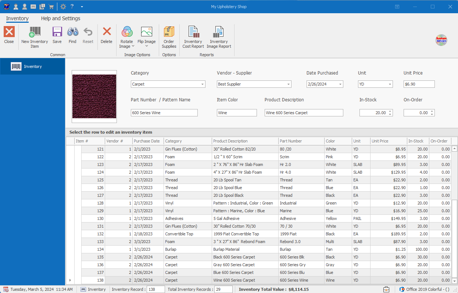Increase In-Stock using the up stepper arrow
Screen dimensions: 458x293
(391, 111)
